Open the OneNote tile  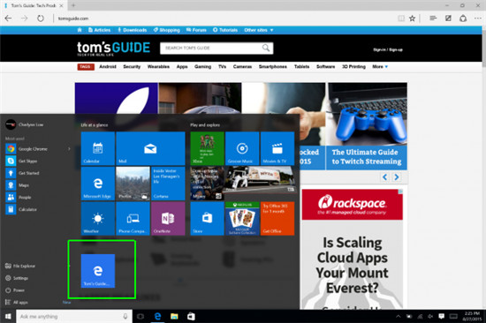[x=168, y=219]
